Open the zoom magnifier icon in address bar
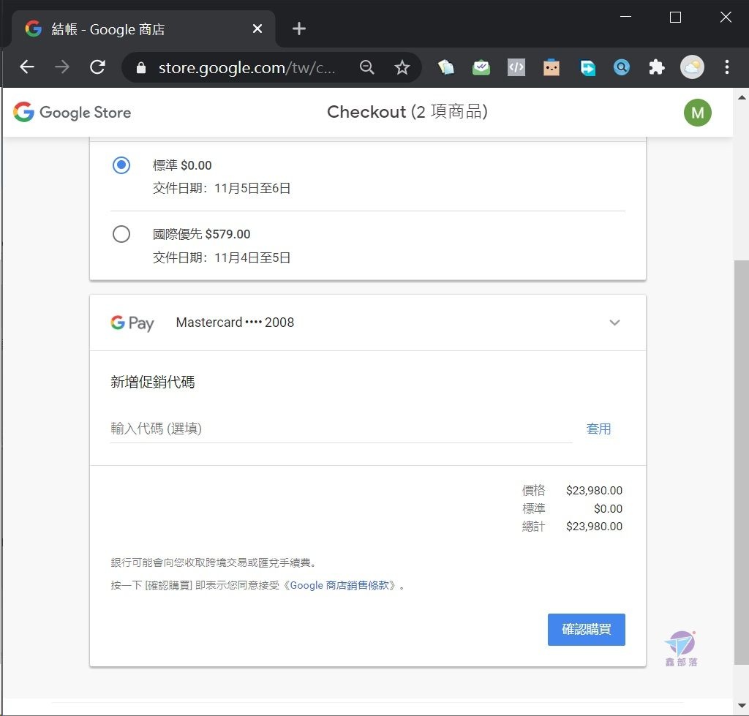The width and height of the screenshot is (749, 716). tap(367, 67)
